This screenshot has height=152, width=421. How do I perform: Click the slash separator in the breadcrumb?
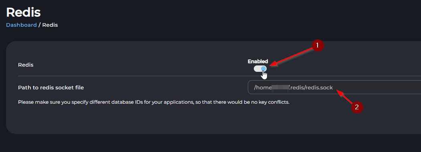click(x=39, y=25)
